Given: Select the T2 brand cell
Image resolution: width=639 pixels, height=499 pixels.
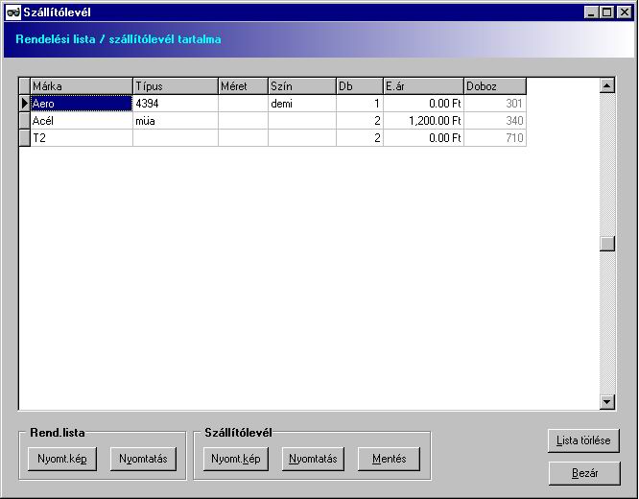Looking at the screenshot, I should coord(82,138).
